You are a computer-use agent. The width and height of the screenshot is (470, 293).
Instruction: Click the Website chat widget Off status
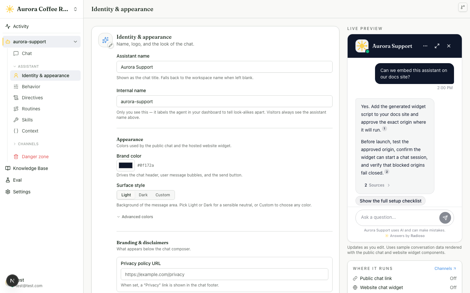tap(453, 287)
